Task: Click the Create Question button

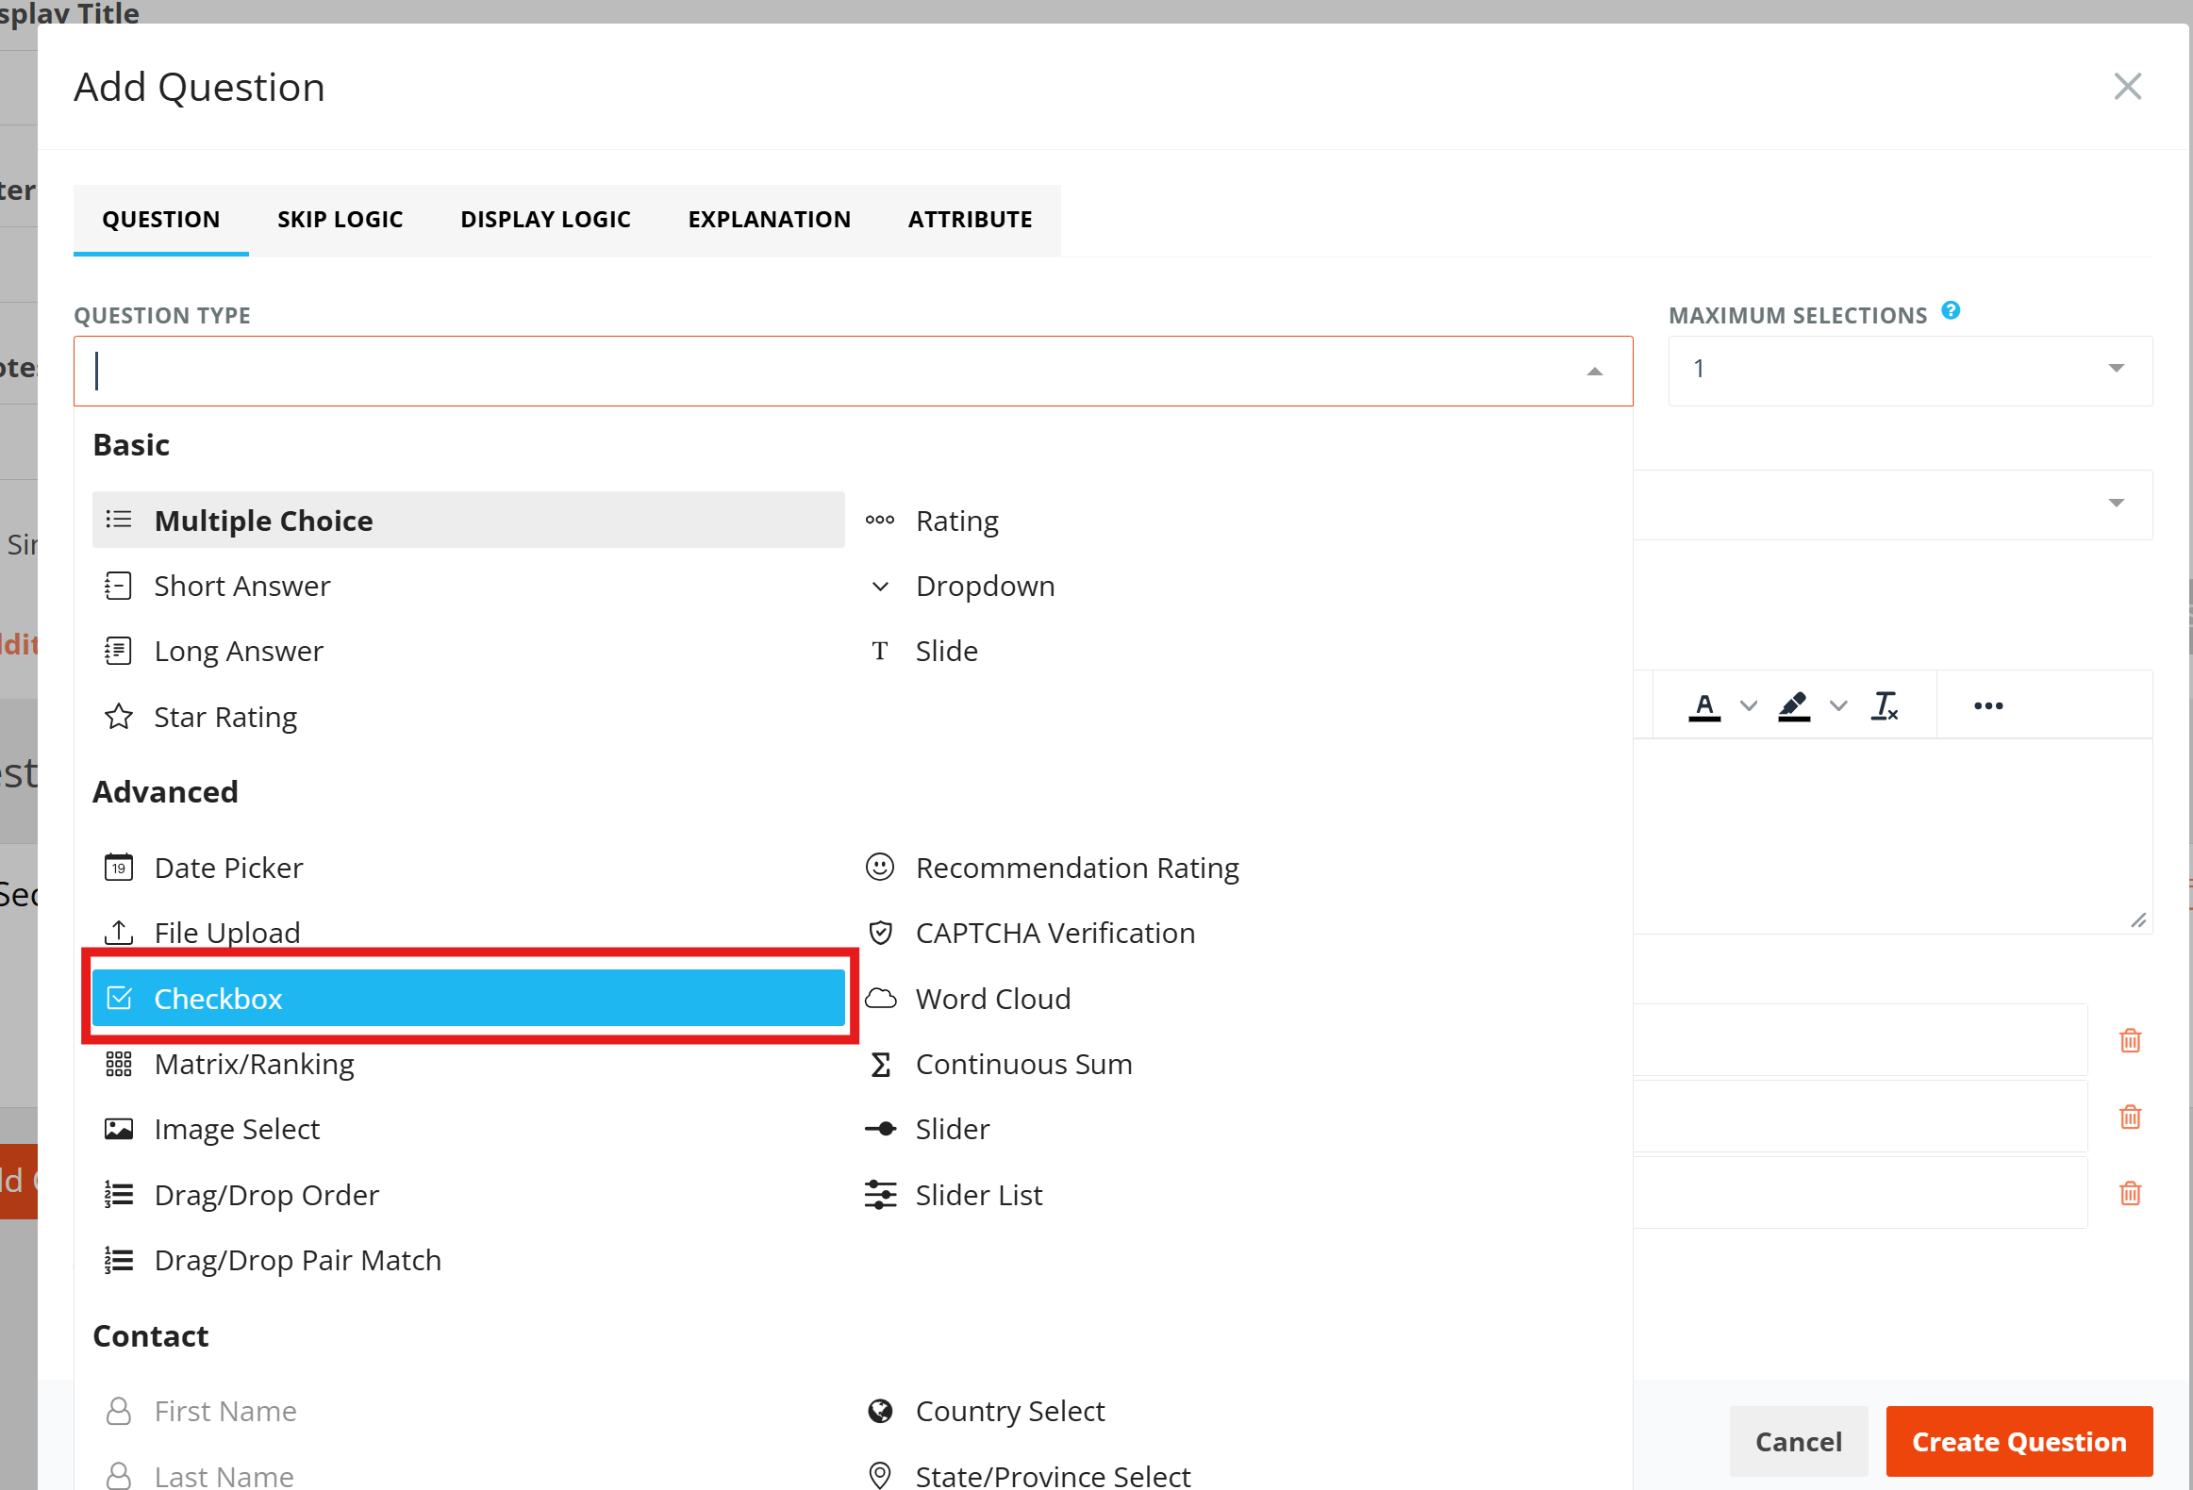Action: (2019, 1440)
